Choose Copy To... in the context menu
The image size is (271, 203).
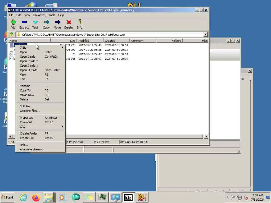[40, 90]
